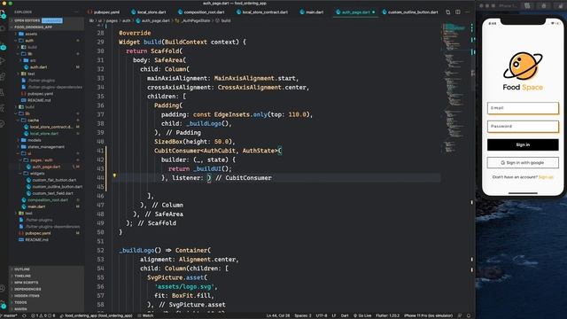Open Explorer panel More Actions ellipsis

pos(75,12)
